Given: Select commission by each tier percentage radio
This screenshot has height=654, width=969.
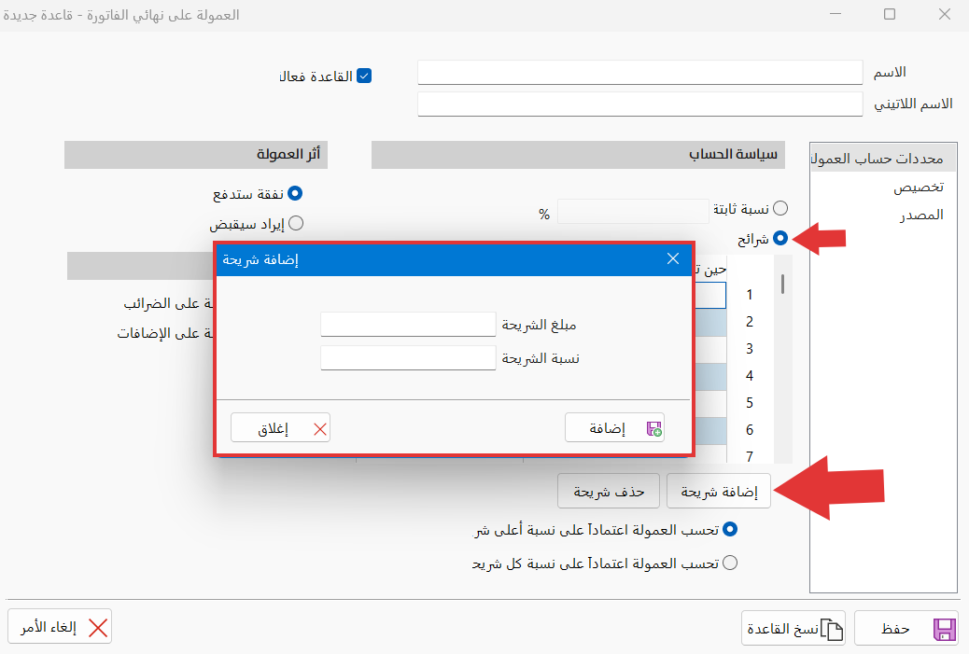Looking at the screenshot, I should pos(730,563).
